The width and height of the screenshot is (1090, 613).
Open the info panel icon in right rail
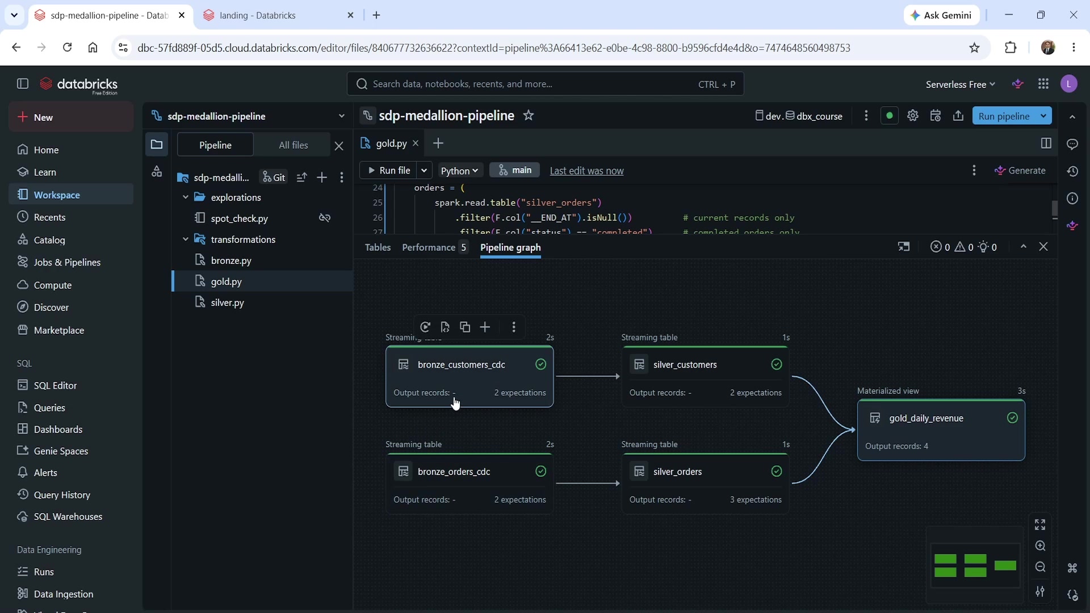(1072, 199)
